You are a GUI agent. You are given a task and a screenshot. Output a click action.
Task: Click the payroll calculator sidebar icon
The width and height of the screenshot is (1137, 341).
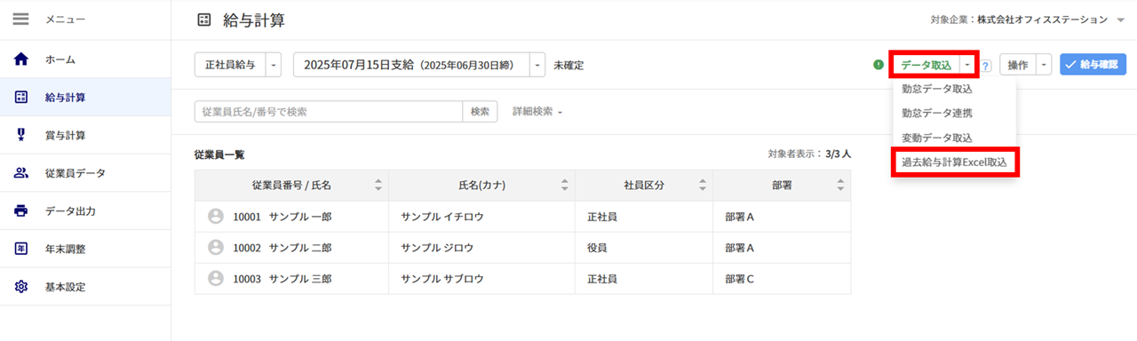pos(22,98)
